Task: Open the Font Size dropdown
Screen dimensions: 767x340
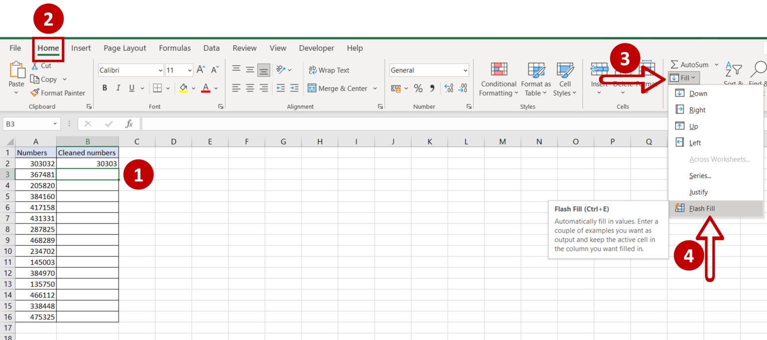Action: point(189,70)
